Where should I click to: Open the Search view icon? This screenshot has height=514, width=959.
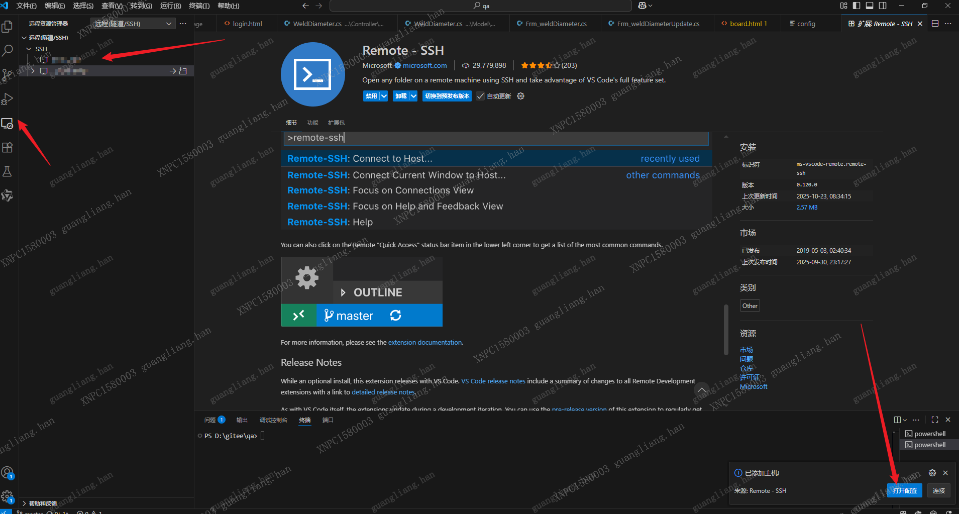point(8,50)
